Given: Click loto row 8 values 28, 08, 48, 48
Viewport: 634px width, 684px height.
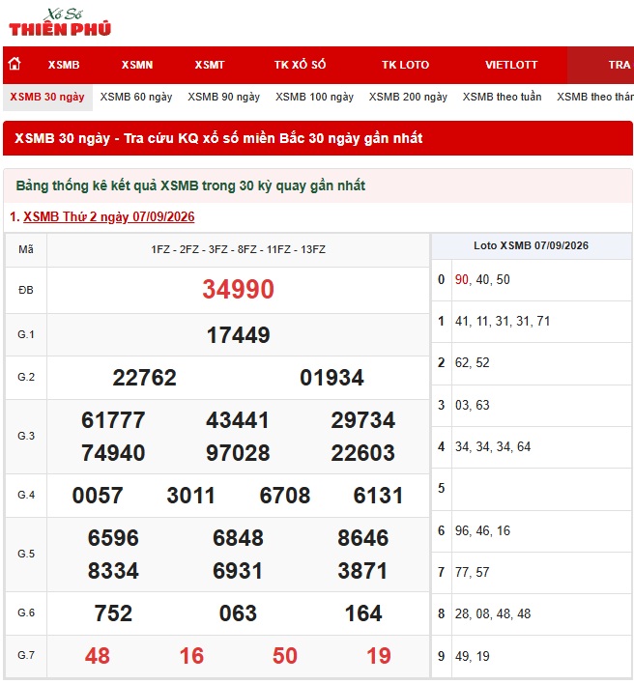Looking at the screenshot, I should pyautogui.click(x=493, y=614).
